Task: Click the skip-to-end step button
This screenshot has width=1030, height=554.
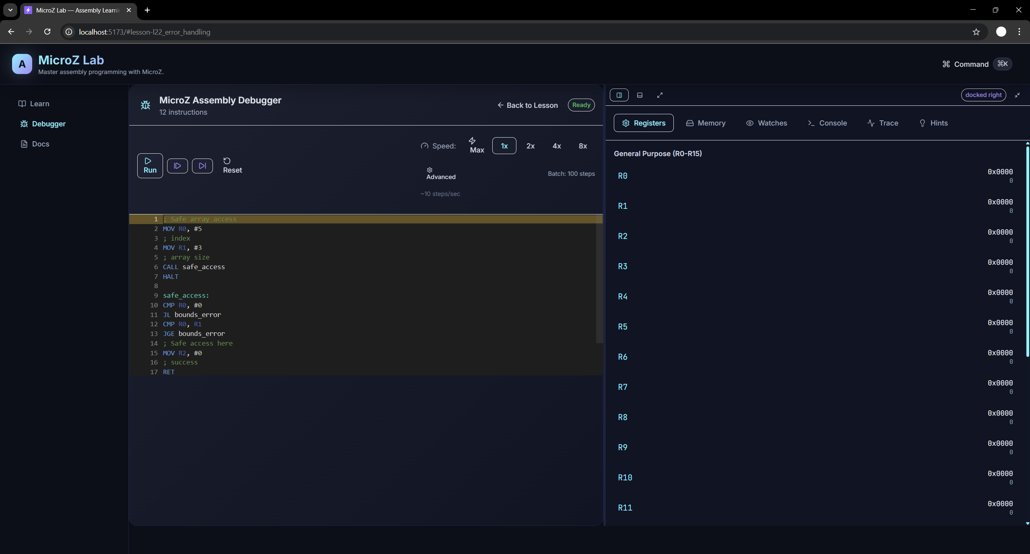Action: coord(202,166)
